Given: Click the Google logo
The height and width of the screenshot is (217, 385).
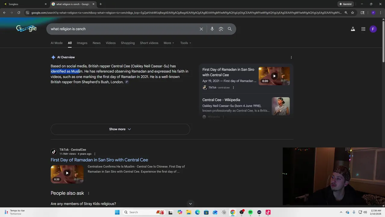Looking at the screenshot, I should point(26,28).
